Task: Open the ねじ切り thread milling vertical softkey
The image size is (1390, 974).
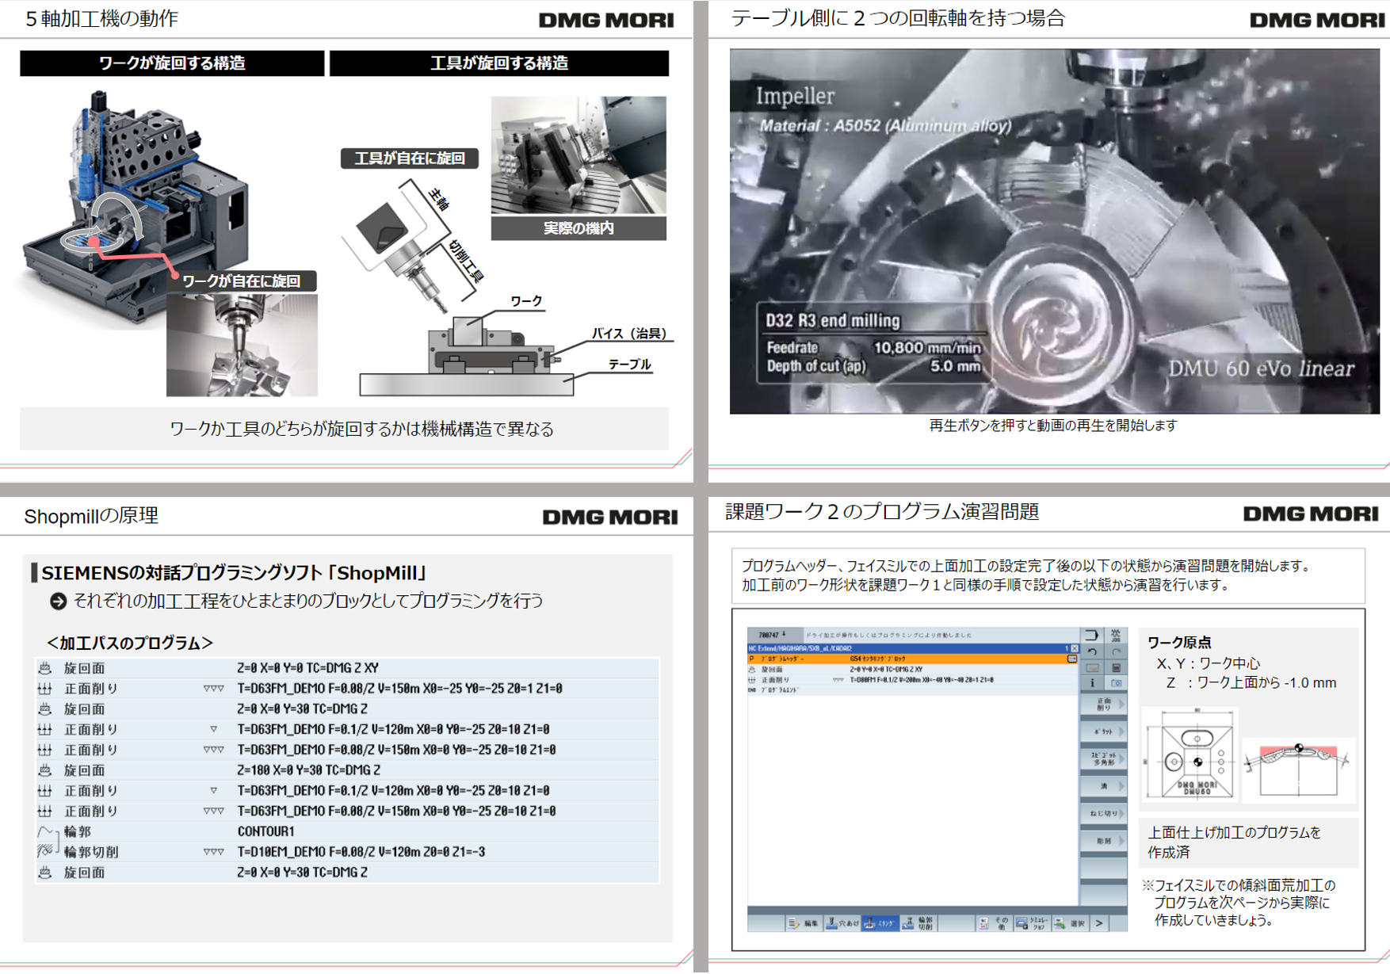Action: [1104, 813]
